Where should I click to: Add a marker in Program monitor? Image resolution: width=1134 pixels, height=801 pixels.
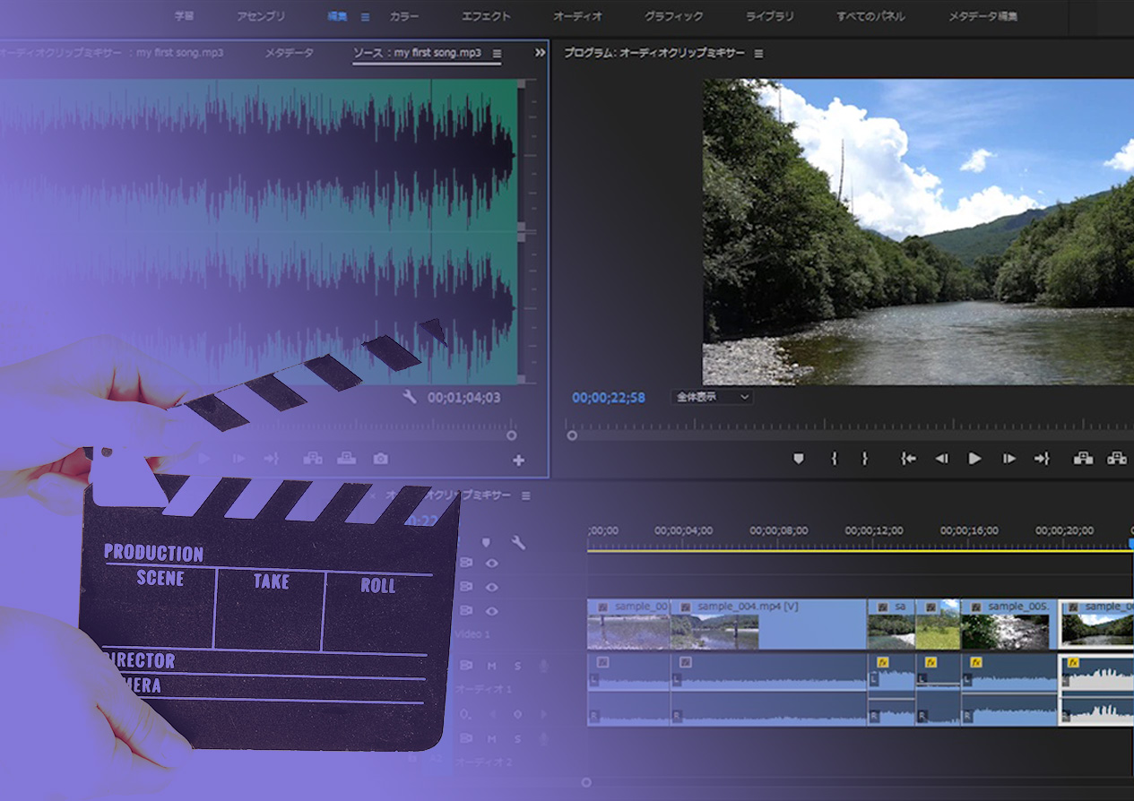tap(798, 459)
